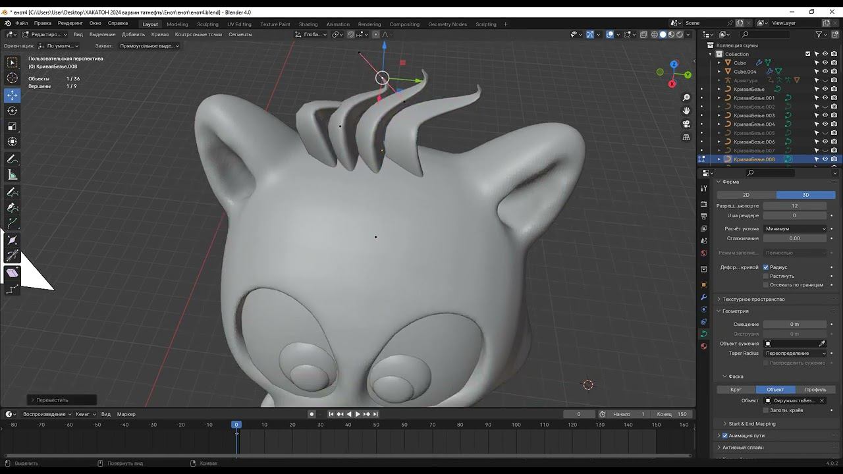The image size is (843, 474).
Task: Open the Output properties tab
Action: [703, 216]
